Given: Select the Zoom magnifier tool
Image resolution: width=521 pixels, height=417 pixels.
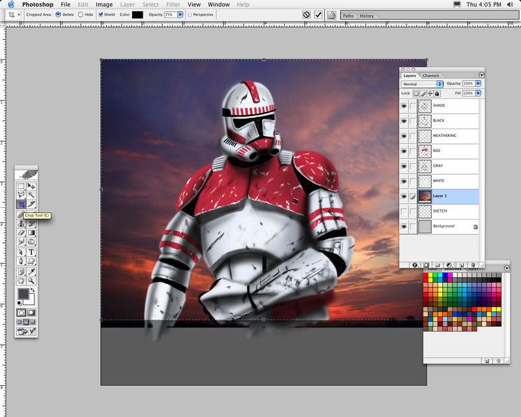Looking at the screenshot, I should click(31, 281).
